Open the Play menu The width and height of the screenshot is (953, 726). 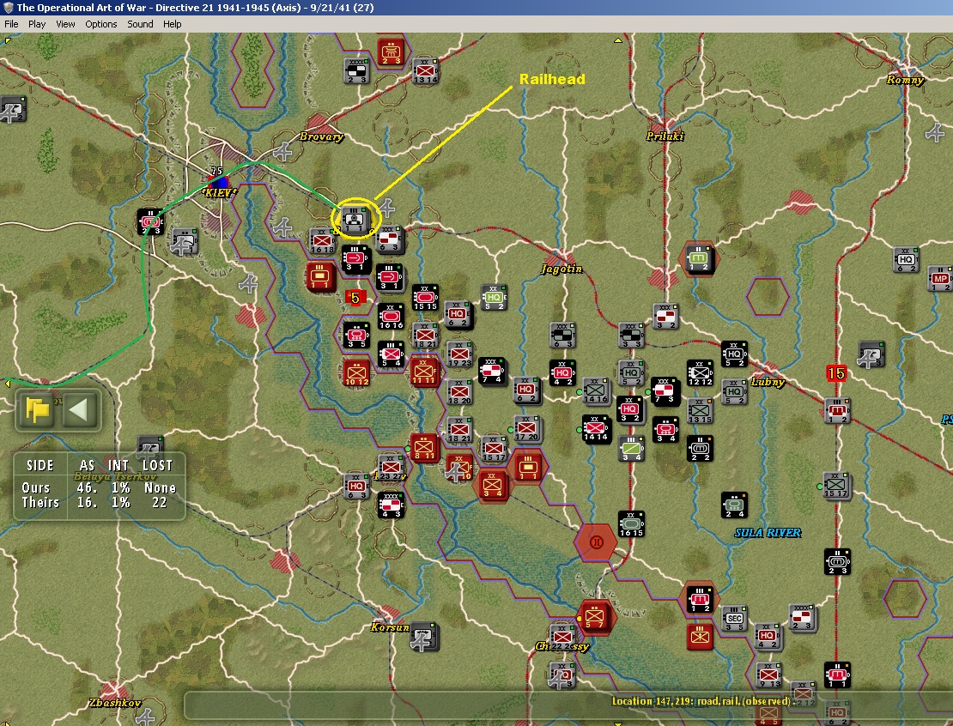point(36,24)
